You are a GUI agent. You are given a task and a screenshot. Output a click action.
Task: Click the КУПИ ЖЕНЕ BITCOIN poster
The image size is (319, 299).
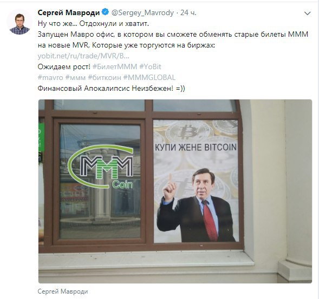[x=196, y=181]
